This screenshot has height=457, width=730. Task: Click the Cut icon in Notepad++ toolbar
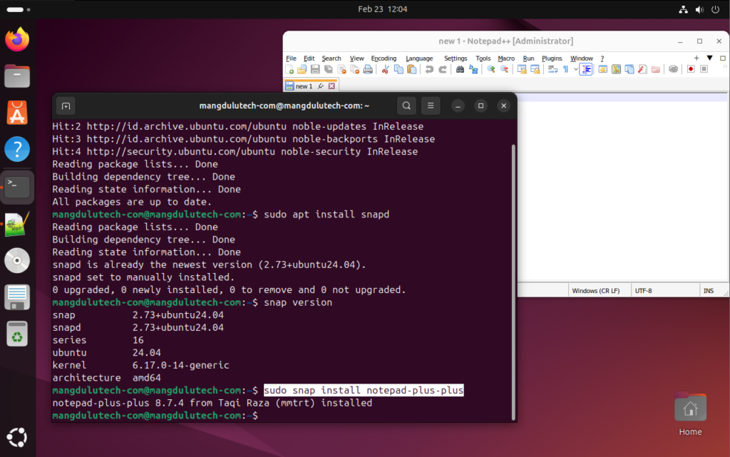384,69
